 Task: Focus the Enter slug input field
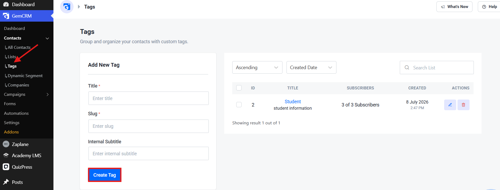coord(148,126)
